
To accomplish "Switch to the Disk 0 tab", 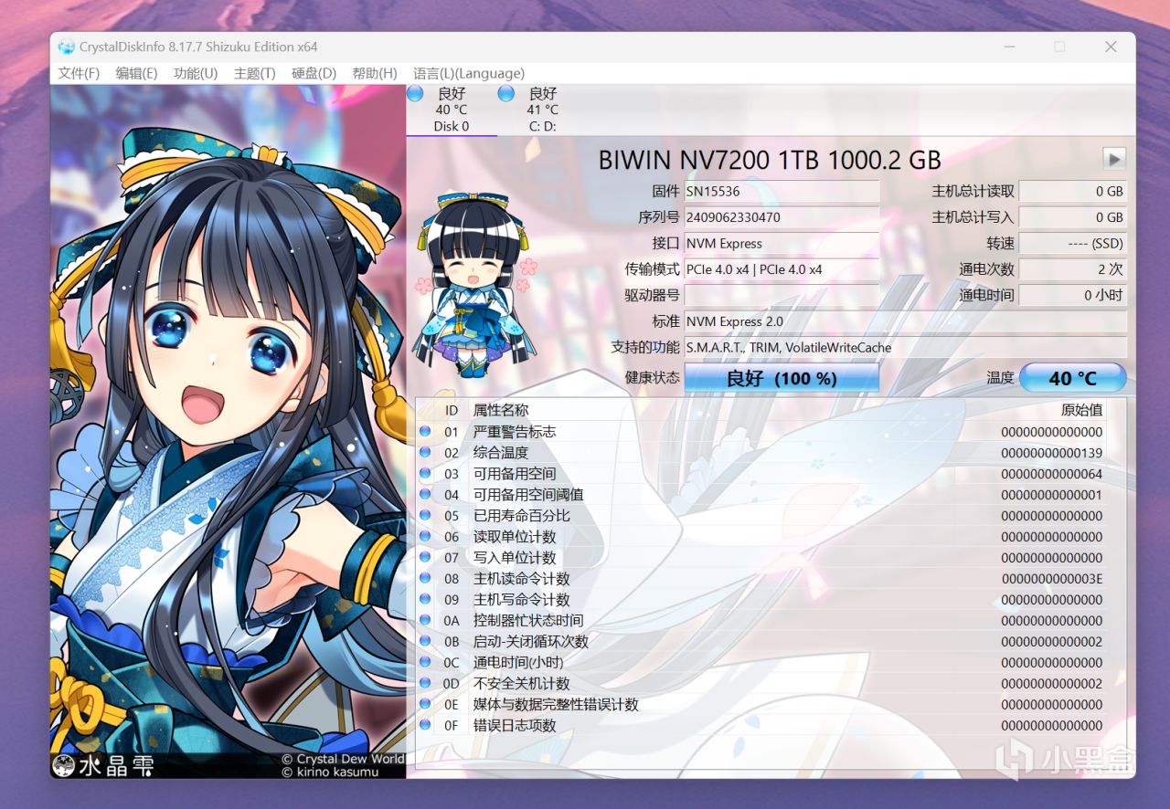I will [452, 110].
